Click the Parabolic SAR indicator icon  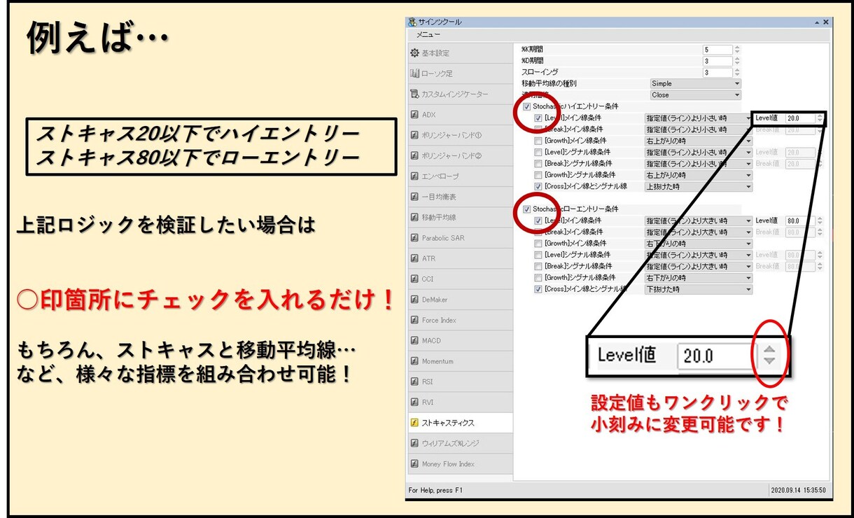[x=414, y=238]
